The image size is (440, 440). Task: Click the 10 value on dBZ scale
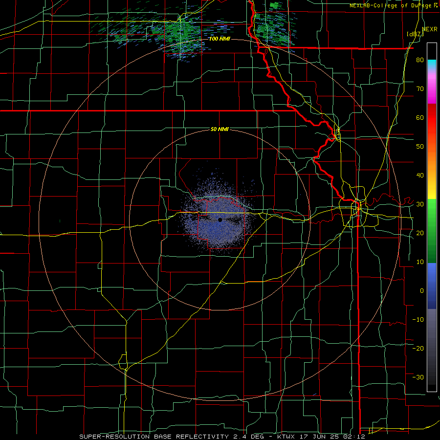tap(420, 262)
